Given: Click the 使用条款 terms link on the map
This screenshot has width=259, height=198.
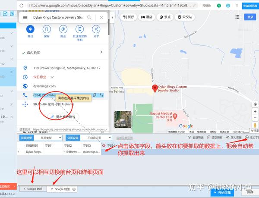Looking at the screenshot, I should coord(202,132).
